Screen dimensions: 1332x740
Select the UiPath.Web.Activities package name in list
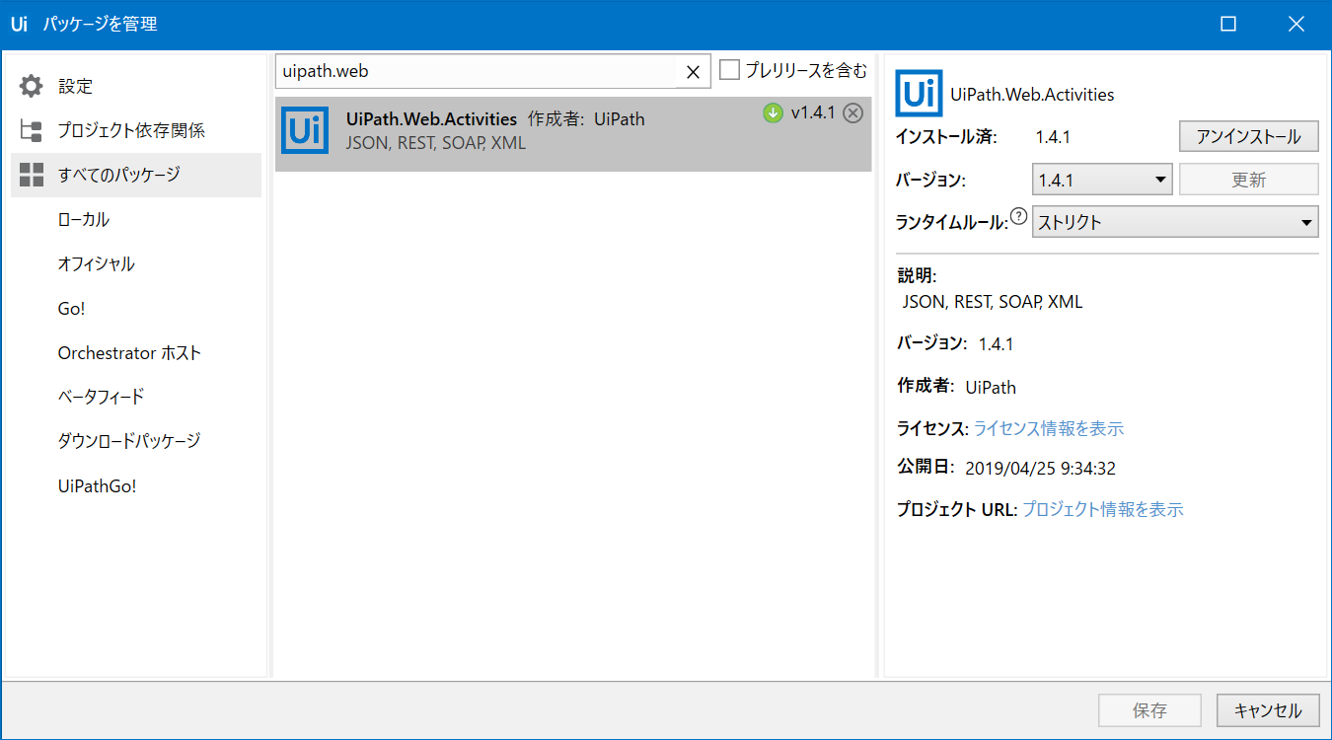coord(431,118)
